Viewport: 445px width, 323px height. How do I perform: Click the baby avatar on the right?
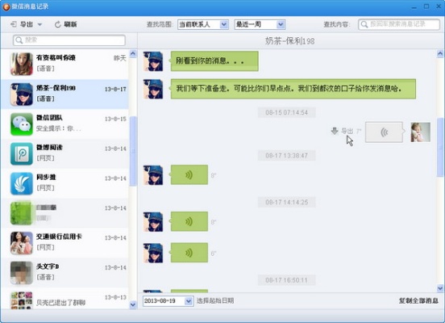click(421, 132)
